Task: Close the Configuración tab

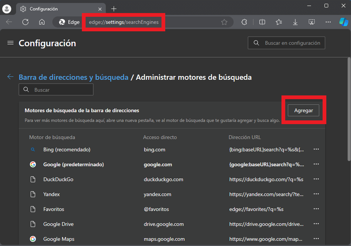Action: pos(100,9)
